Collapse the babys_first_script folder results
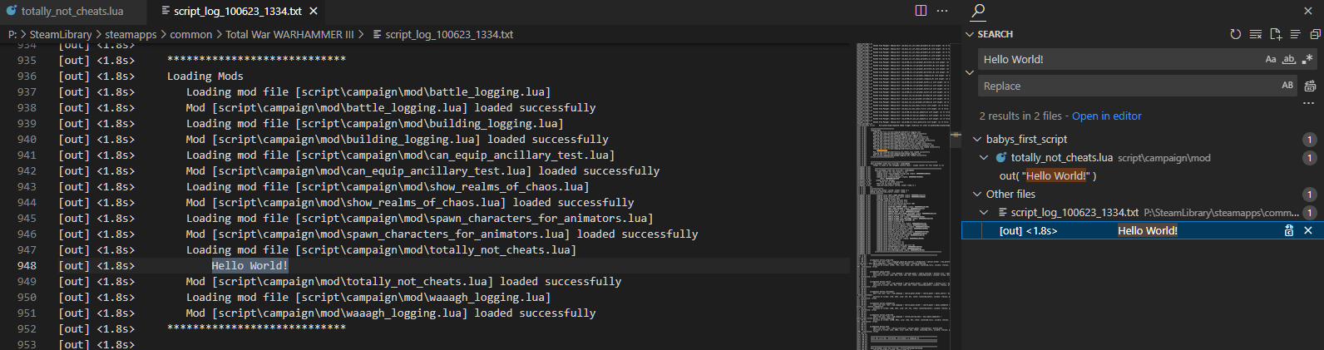 (977, 139)
